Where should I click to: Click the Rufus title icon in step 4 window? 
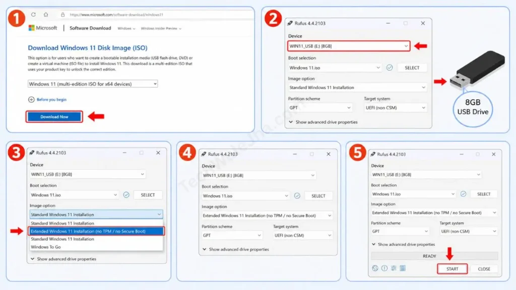point(204,154)
